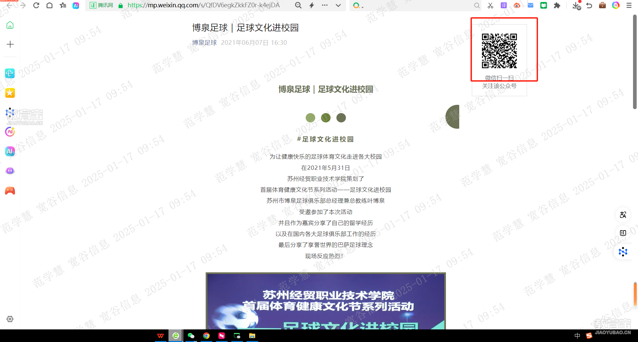Go forward to the next page
This screenshot has width=638, height=342.
click(x=23, y=5)
